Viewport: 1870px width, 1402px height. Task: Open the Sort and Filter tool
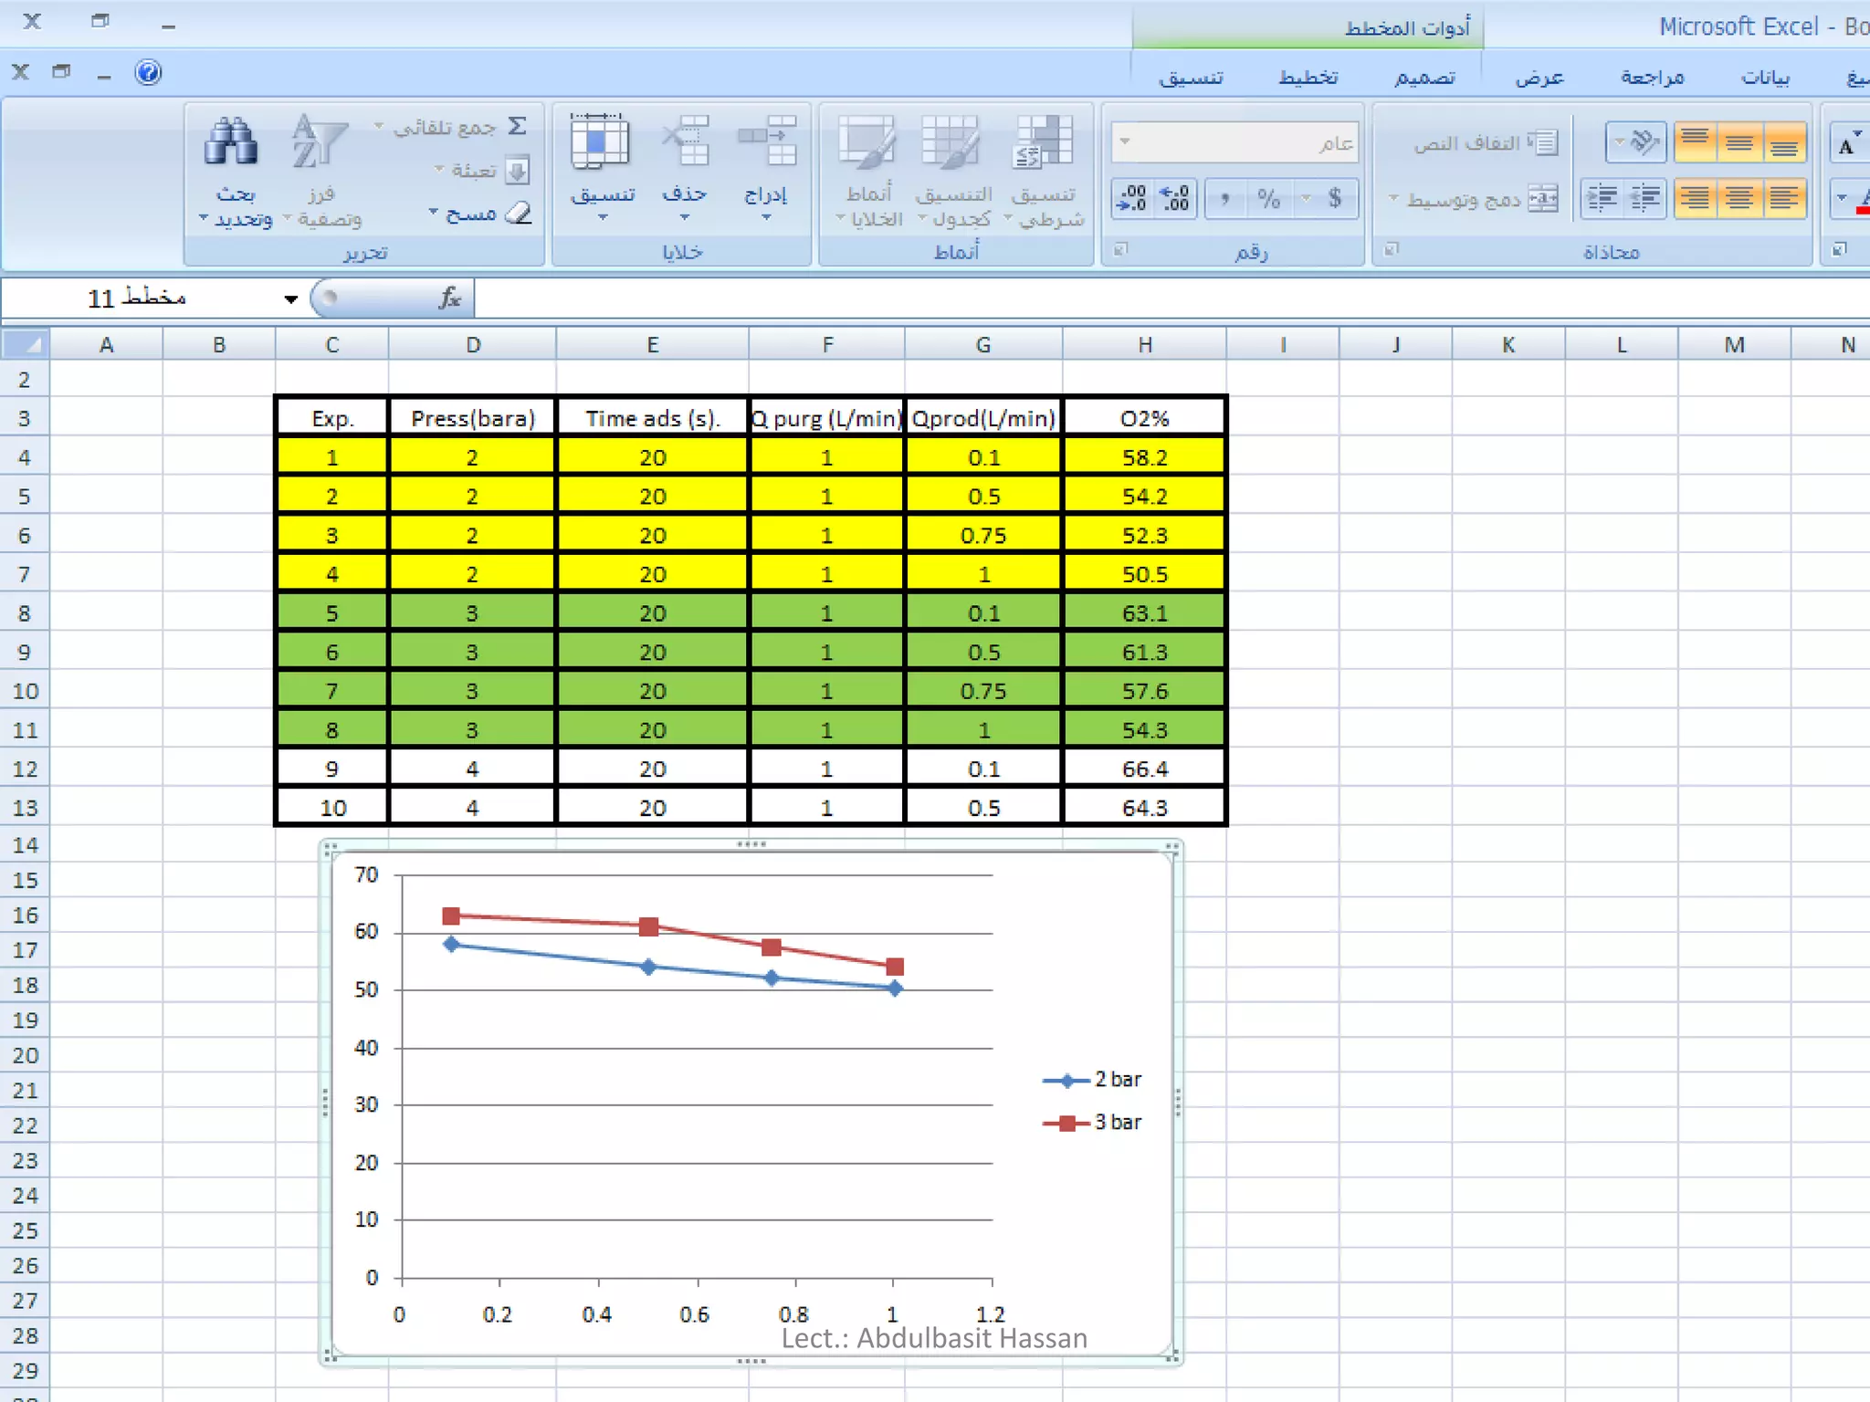click(x=319, y=143)
